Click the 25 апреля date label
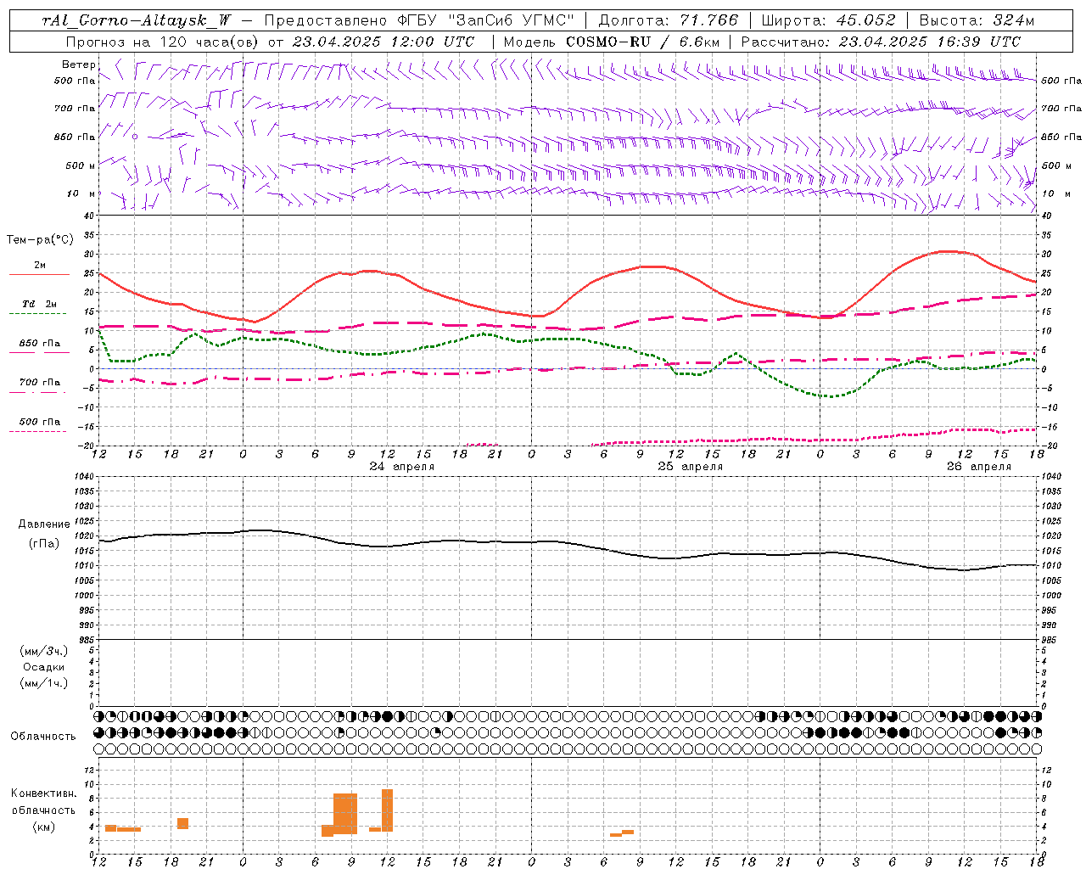The image size is (1086, 869). click(691, 467)
